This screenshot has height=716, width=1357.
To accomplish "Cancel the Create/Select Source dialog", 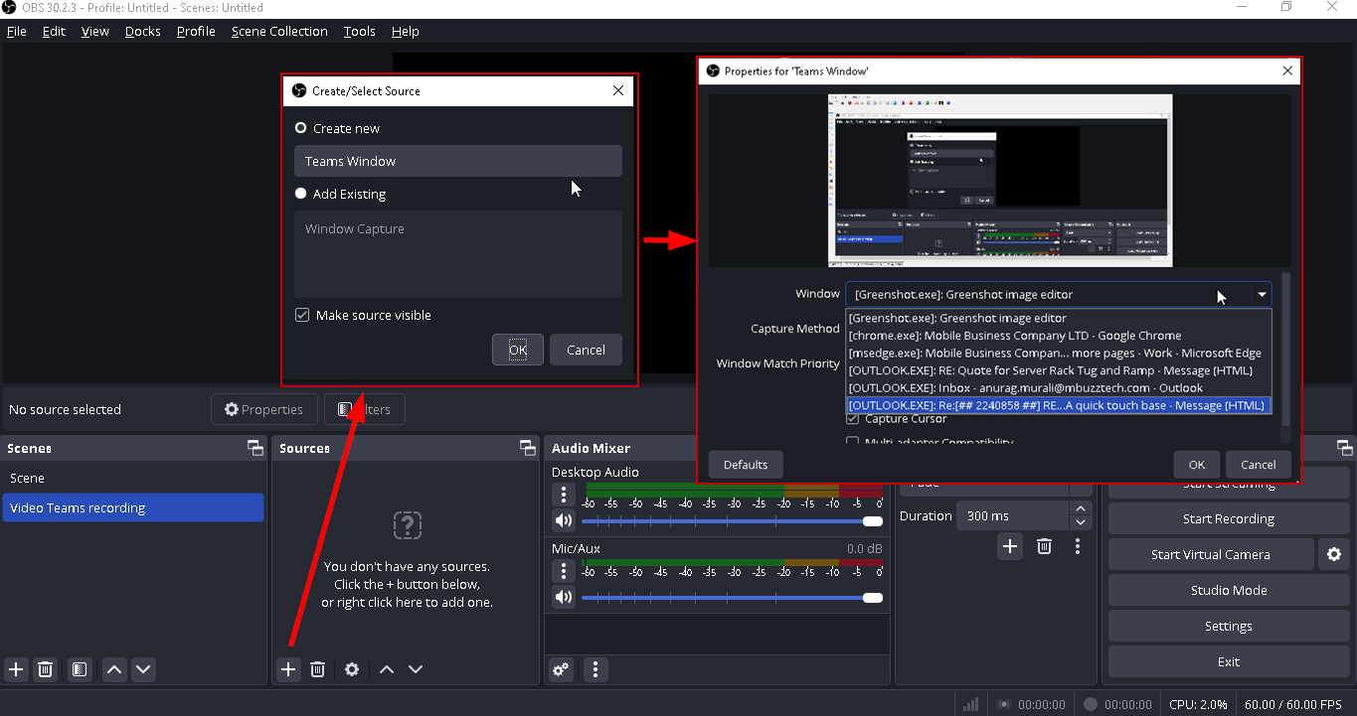I will click(586, 350).
